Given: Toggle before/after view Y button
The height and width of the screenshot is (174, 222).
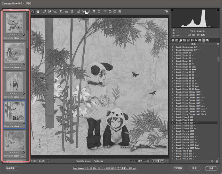Looking at the screenshot, I should pos(158,161).
